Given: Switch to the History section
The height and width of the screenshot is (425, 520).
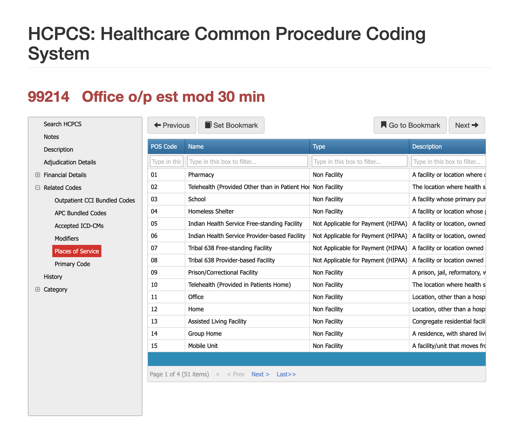Looking at the screenshot, I should [53, 276].
